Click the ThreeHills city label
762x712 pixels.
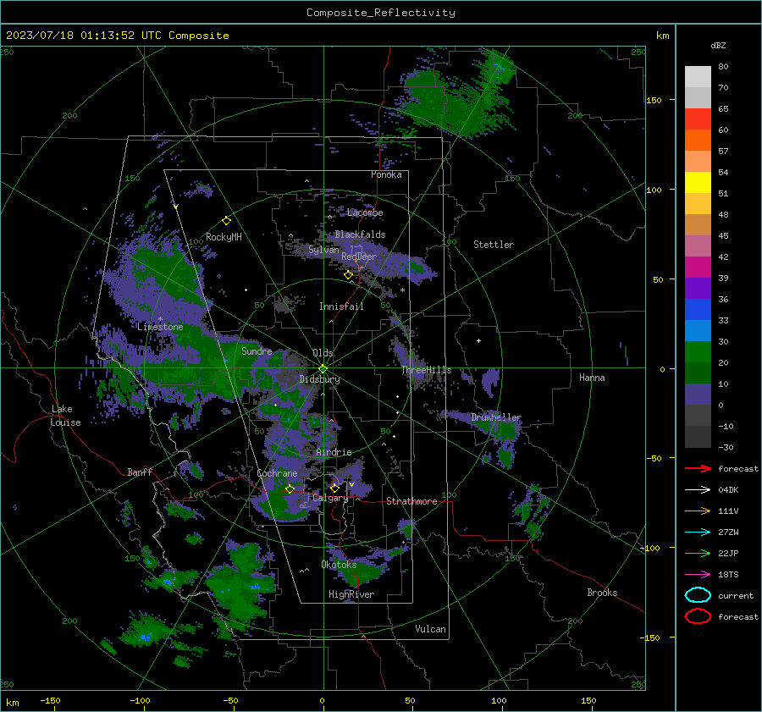426,370
